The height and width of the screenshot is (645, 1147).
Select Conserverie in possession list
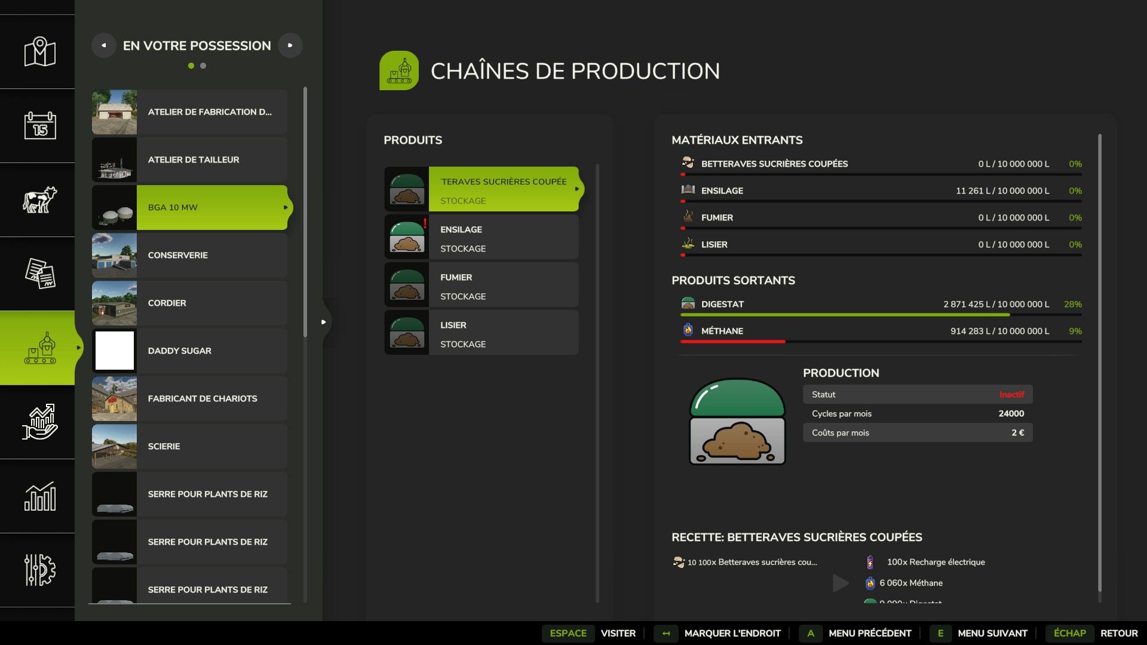189,256
